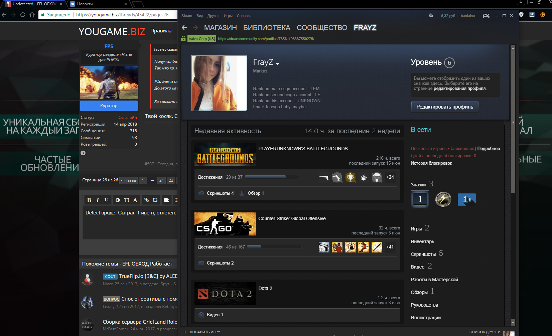Open Скриншоты 2 under CS:GO
552x336 pixels.
click(220, 263)
